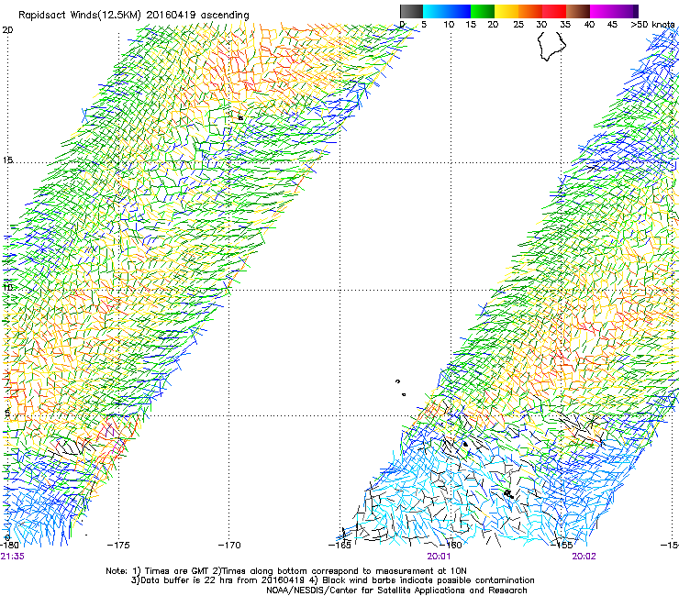Viewport: 679px width, 596px height.
Task: Click the longitude label '-160'
Action: [451, 546]
